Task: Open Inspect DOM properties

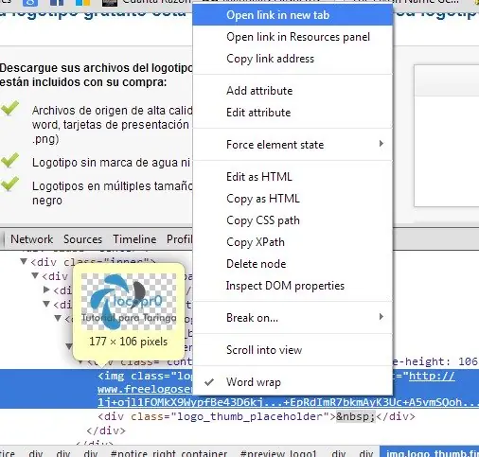Action: [293, 286]
